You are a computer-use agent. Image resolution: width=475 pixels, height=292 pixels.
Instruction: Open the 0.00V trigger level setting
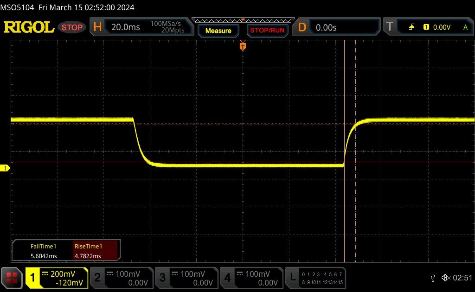pos(442,27)
